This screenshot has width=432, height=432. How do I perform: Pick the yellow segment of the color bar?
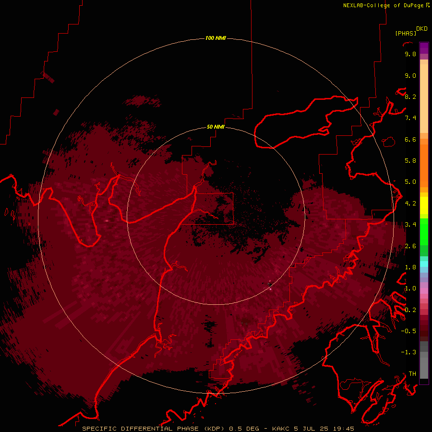tap(424, 205)
